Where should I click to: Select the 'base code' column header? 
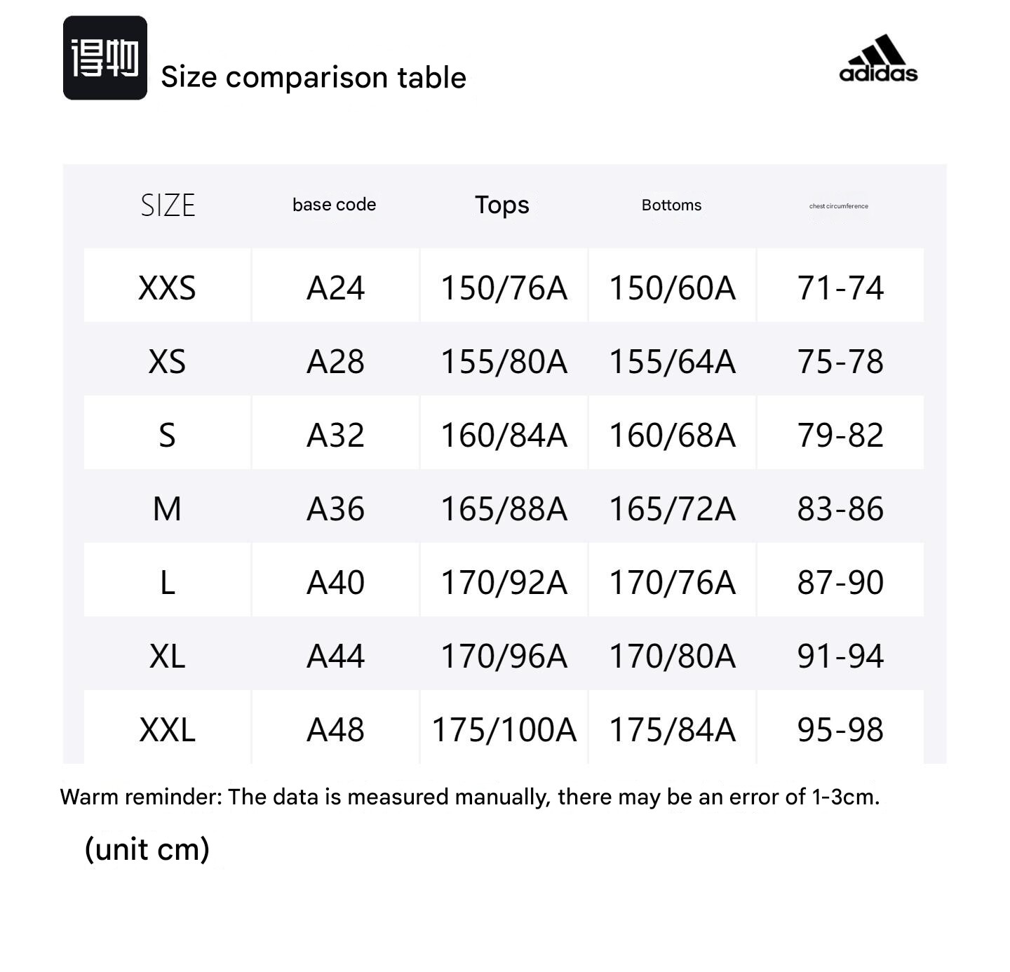pos(335,205)
